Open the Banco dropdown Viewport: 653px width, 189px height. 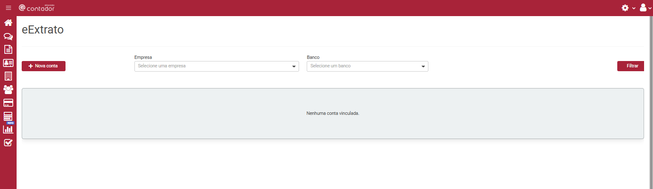[367, 66]
